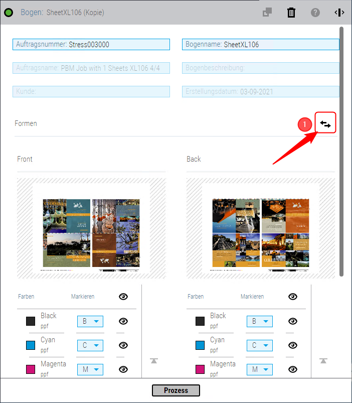Click the Auftragsnummer input field
The height and width of the screenshot is (403, 352).
pos(91,44)
